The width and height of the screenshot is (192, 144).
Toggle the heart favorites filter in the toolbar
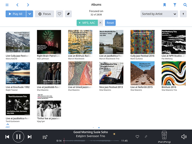click(59, 14)
